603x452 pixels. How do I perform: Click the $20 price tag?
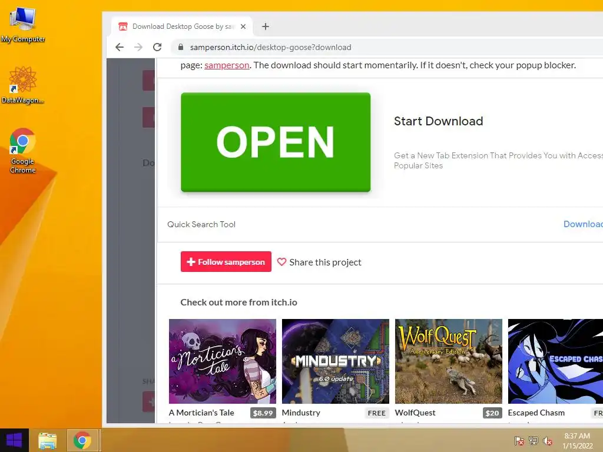(x=492, y=413)
